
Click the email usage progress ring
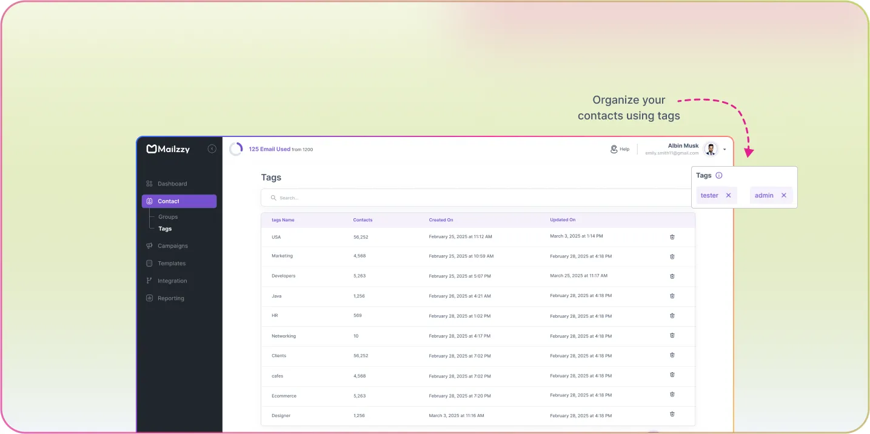point(236,149)
